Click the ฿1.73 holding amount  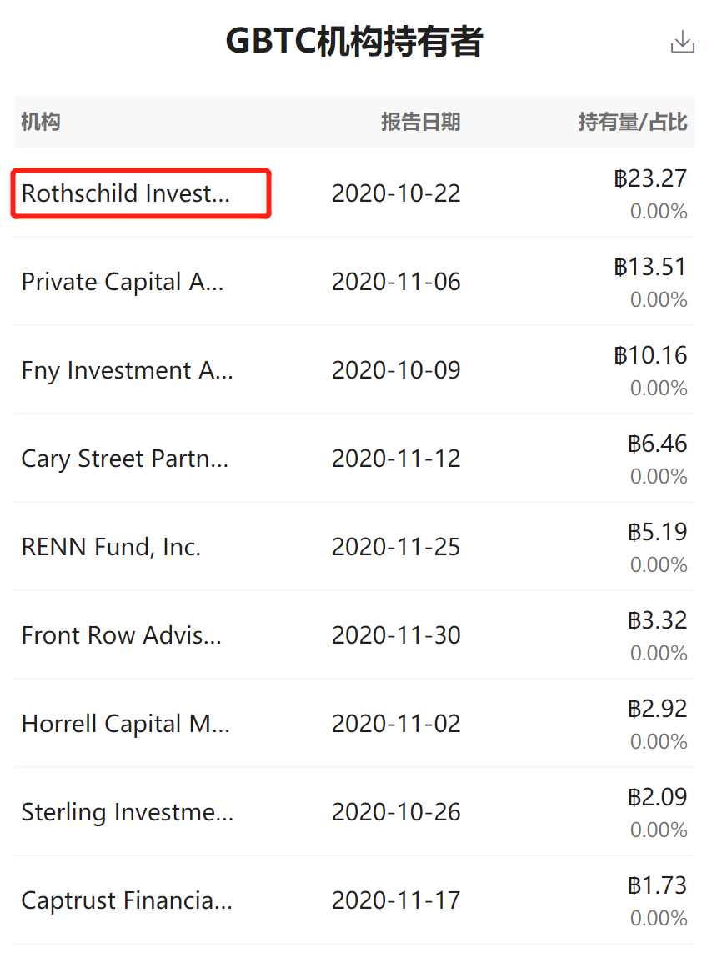click(657, 885)
